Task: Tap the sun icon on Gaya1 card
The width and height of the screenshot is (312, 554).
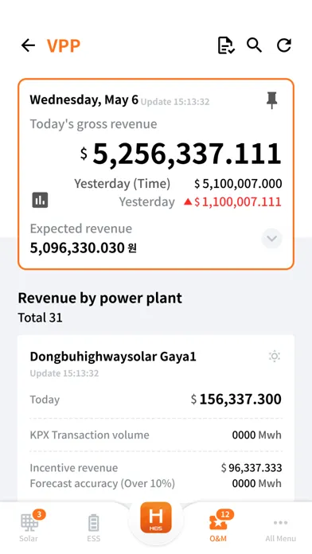Action: click(x=274, y=356)
